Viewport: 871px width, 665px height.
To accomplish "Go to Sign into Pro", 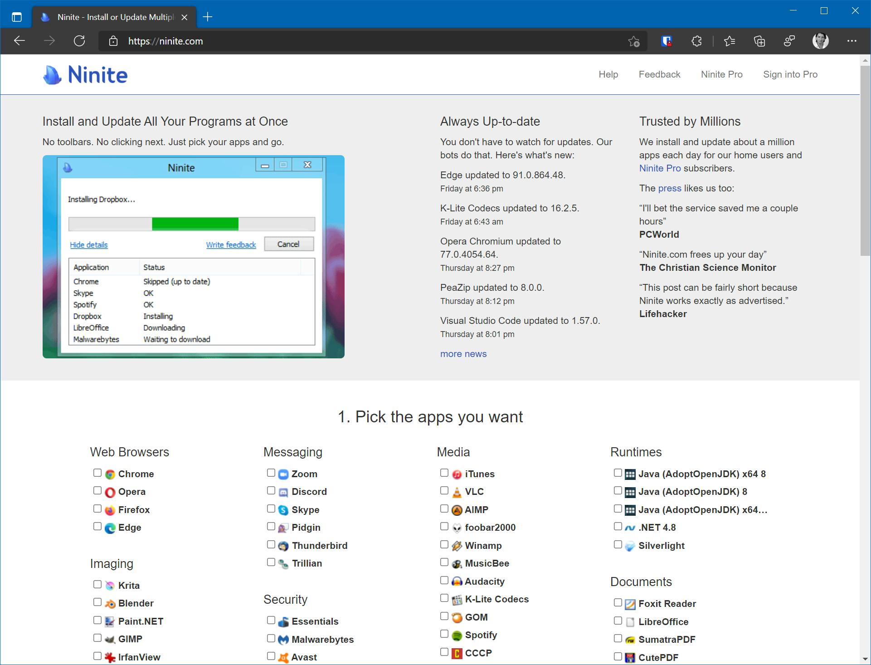I will (x=790, y=74).
